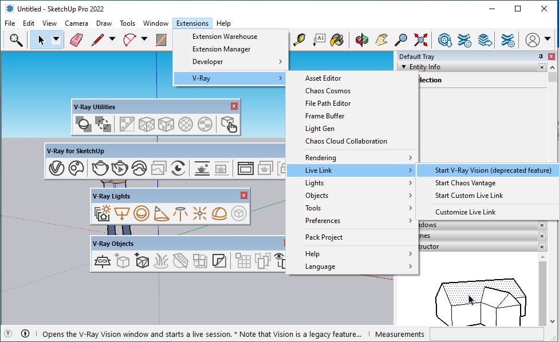Collapse the Entity Info panel triangle

pos(404,67)
